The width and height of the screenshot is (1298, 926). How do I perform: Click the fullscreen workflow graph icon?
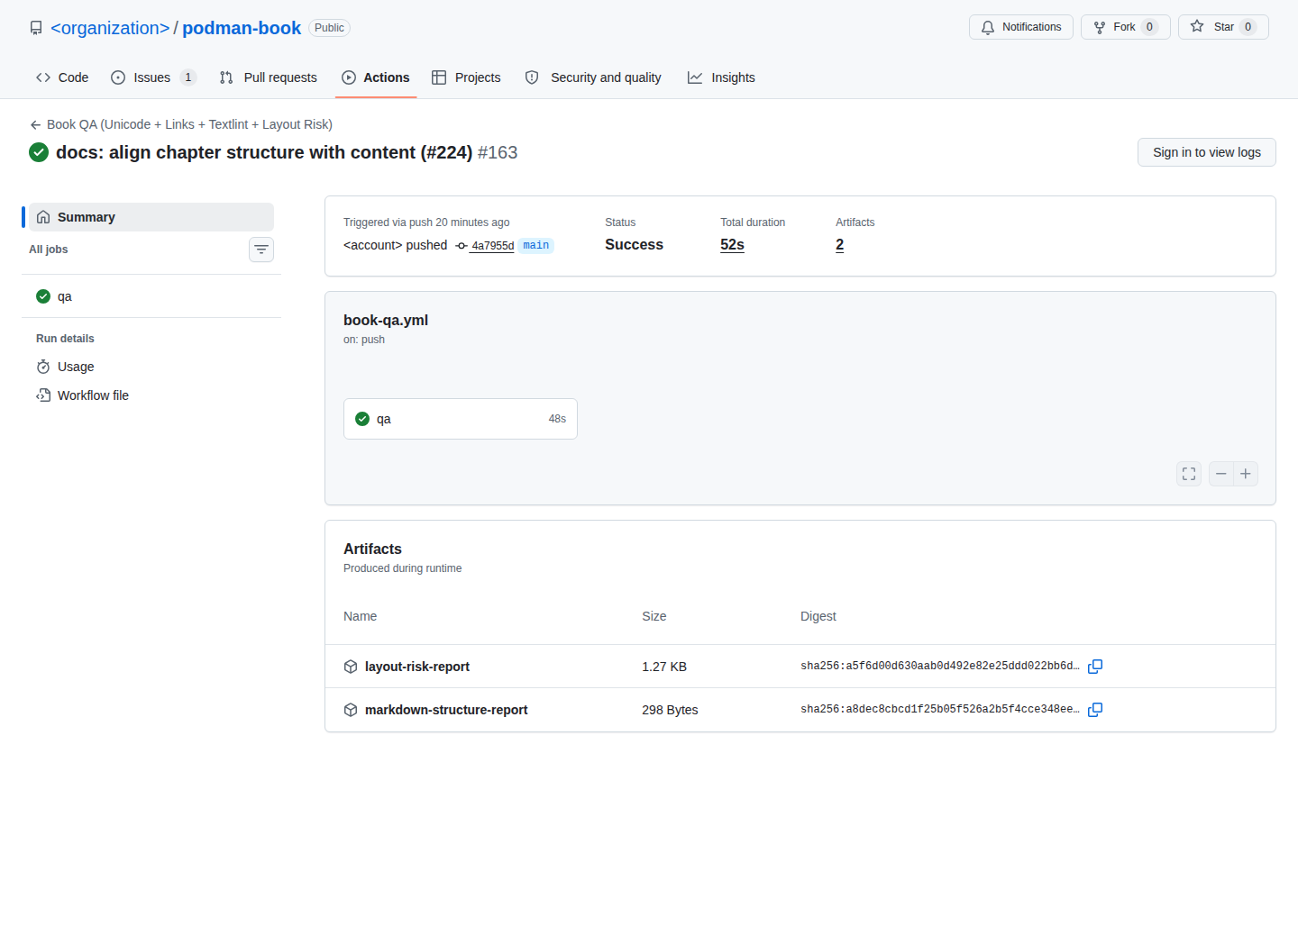[x=1189, y=474]
